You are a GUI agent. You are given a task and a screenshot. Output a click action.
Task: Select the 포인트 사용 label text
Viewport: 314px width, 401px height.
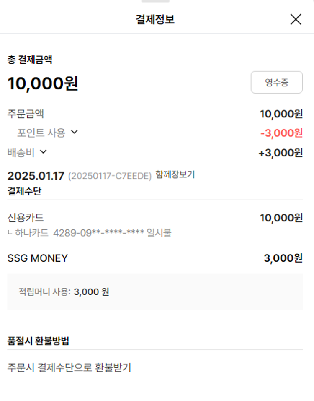coord(41,133)
